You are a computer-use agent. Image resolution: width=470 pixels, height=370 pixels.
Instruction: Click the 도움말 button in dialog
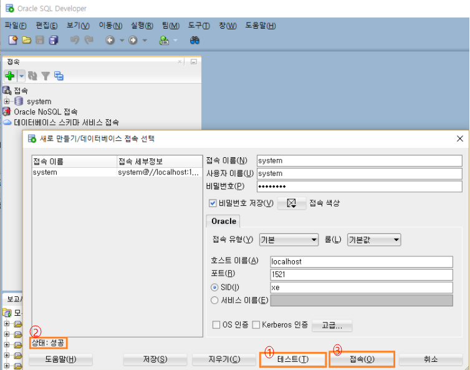click(60, 359)
